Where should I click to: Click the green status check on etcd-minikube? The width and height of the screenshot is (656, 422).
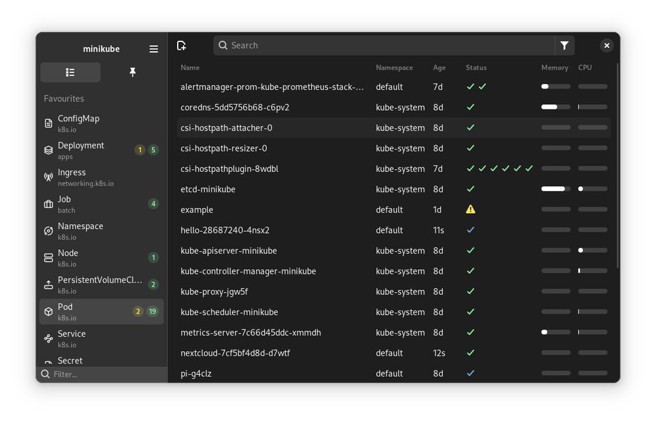coord(470,189)
